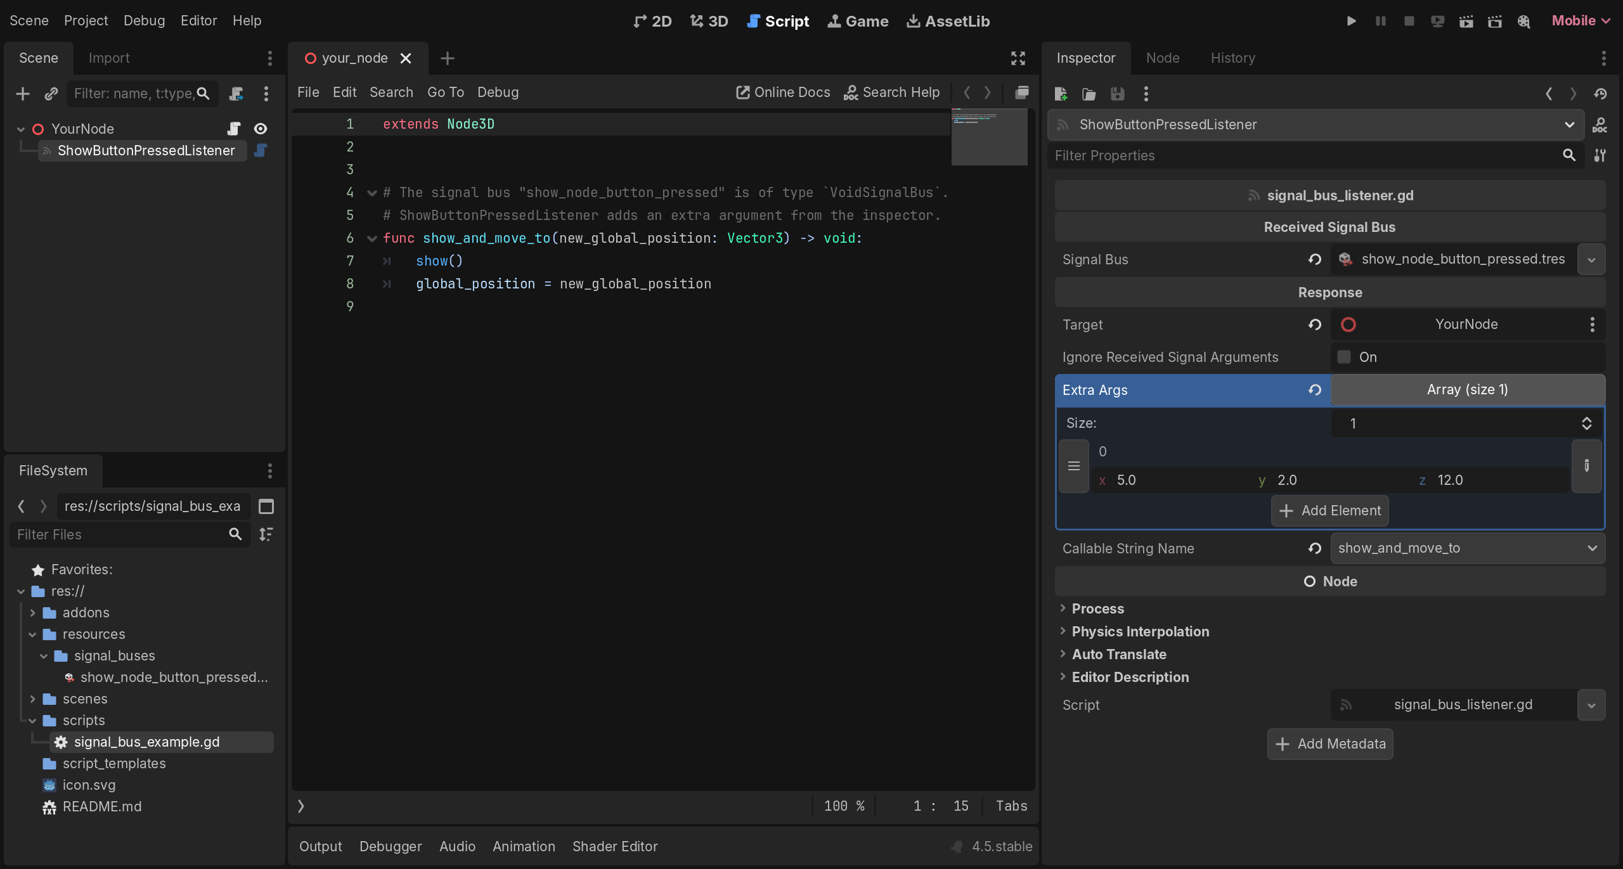This screenshot has height=869, width=1623.
Task: Click the Add Child Node plus icon
Action: 23,94
